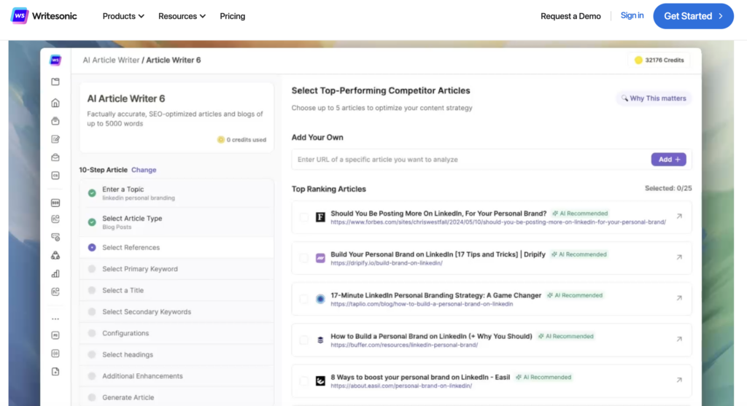Open the Forbes article URL link

[x=498, y=222]
